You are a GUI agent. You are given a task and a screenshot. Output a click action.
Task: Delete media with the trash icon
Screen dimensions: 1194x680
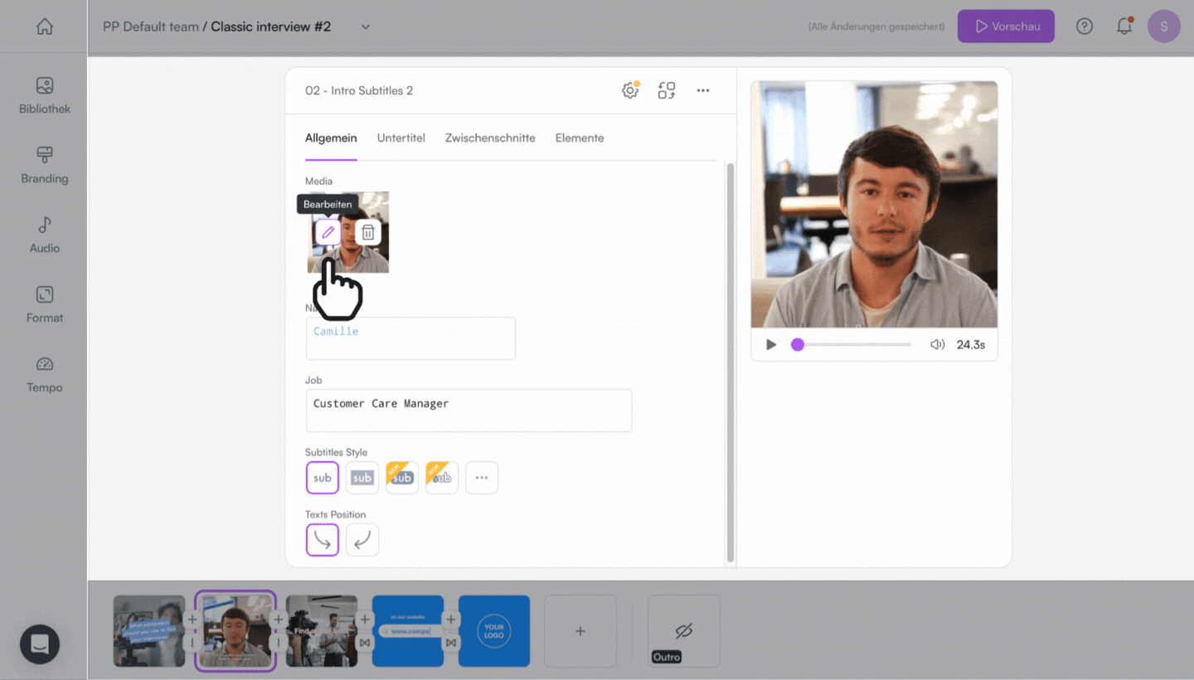tap(368, 233)
